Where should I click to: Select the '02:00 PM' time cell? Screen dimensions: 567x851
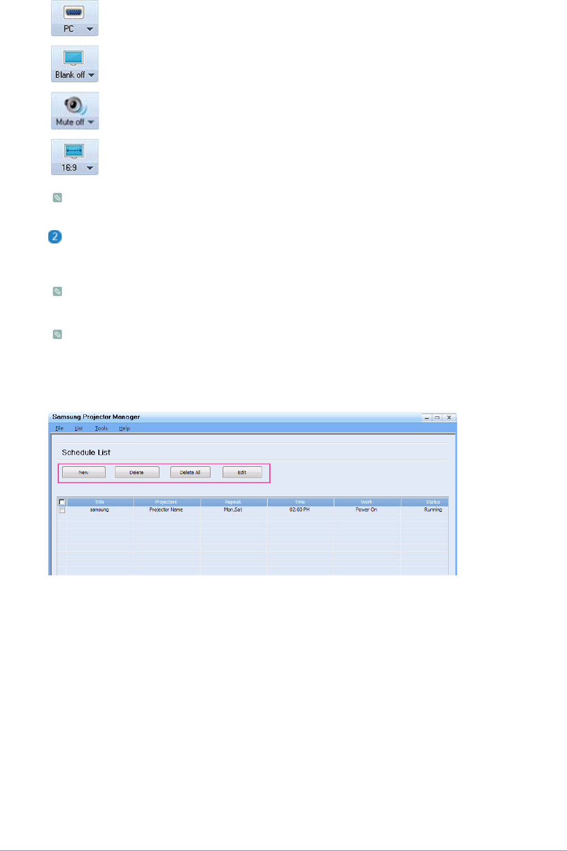pyautogui.click(x=299, y=510)
